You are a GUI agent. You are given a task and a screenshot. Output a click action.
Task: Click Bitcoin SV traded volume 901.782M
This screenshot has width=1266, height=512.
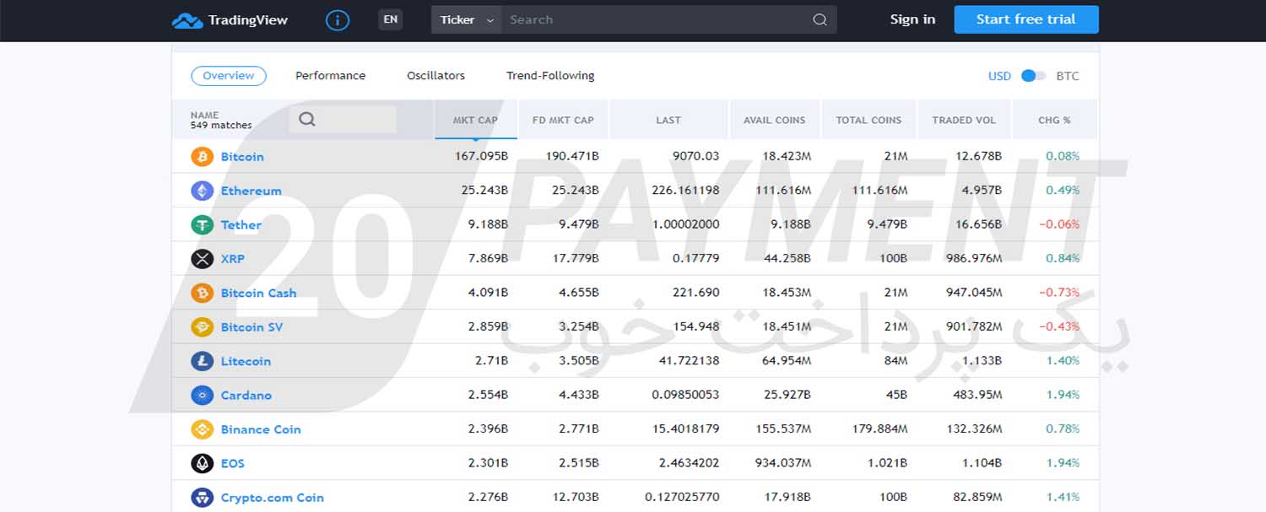[x=974, y=326]
